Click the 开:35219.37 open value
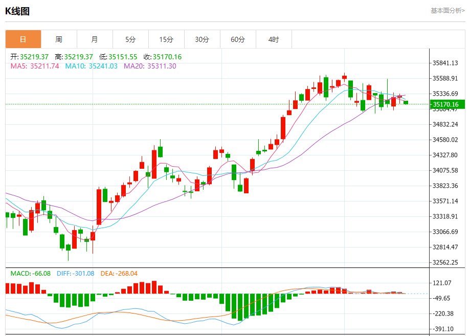The width and height of the screenshot is (469, 336). (x=29, y=57)
